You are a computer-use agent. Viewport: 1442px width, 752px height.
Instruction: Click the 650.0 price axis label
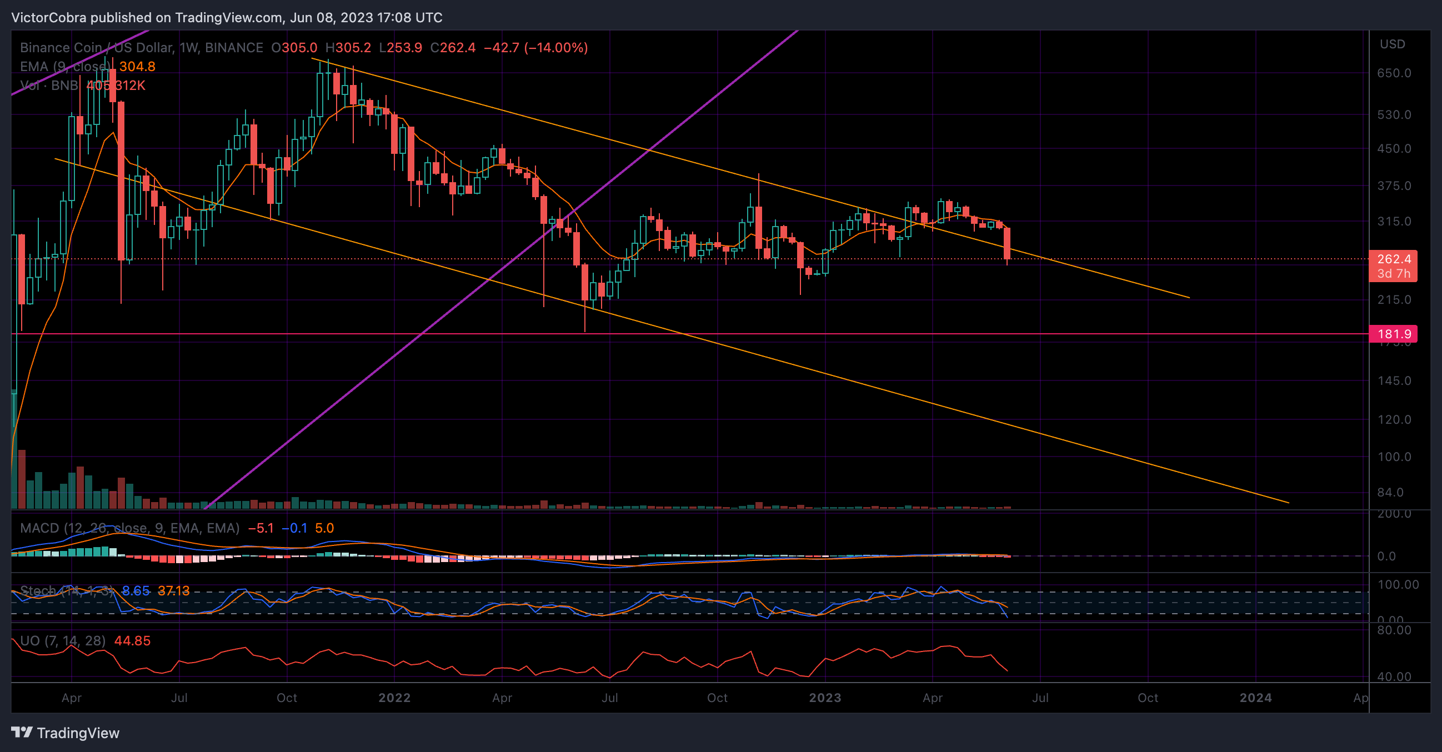point(1394,73)
